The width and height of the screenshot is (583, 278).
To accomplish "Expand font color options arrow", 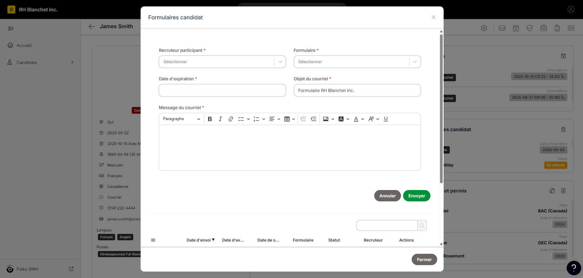I will [x=363, y=119].
